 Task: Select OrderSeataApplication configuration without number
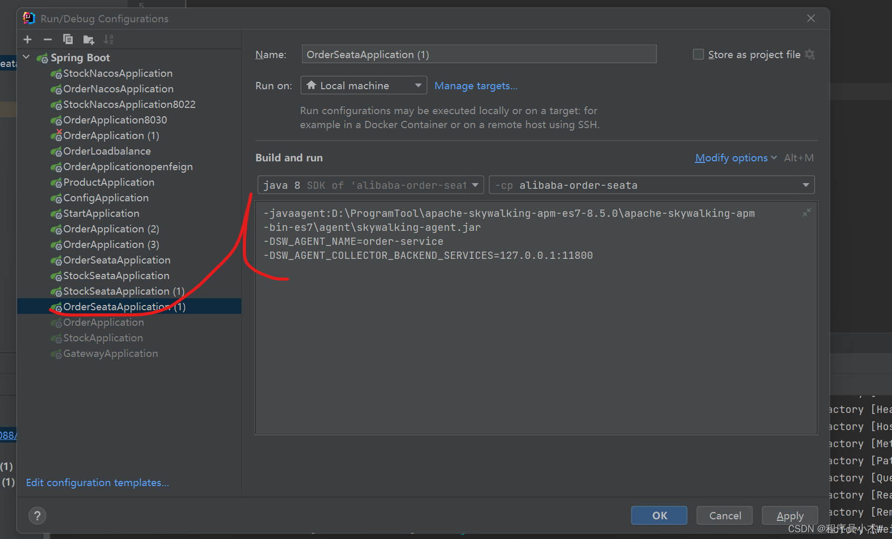117,260
